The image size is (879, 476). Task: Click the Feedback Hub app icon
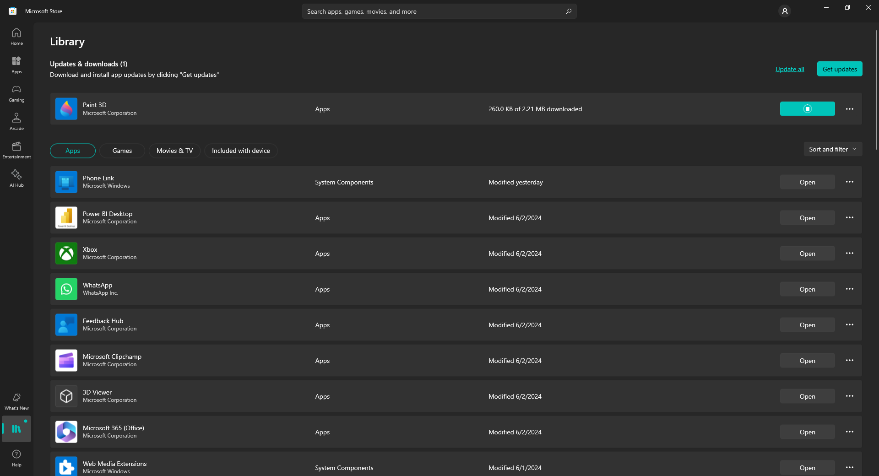[x=66, y=325]
